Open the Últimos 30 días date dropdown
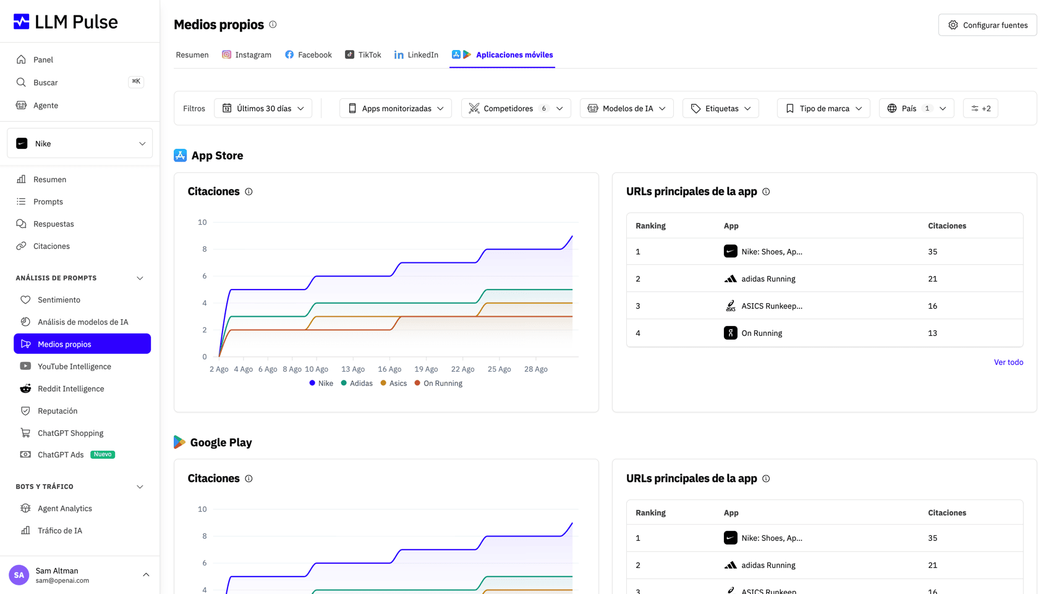This screenshot has height=594, width=1051. [x=263, y=108]
